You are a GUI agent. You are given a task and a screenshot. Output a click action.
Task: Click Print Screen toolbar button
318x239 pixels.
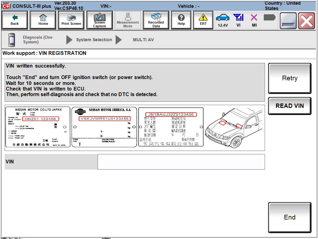pyautogui.click(x=71, y=20)
